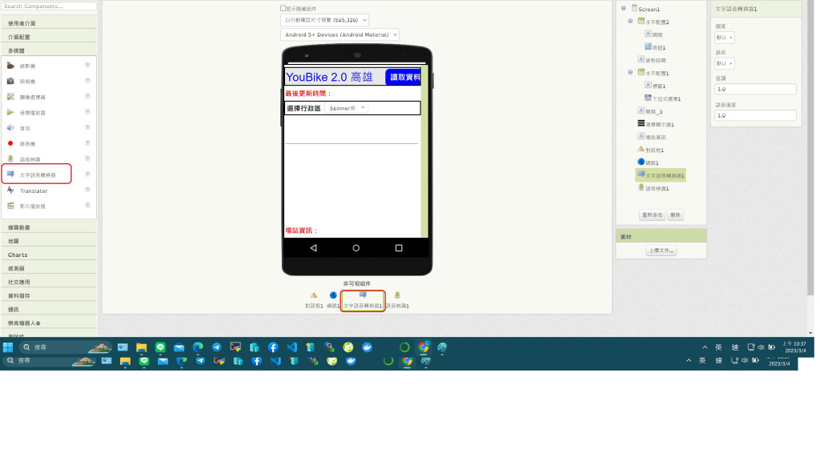Viewport: 820px width, 461px height.
Task: Select the 影片播放器 video player component
Action: 32,206
